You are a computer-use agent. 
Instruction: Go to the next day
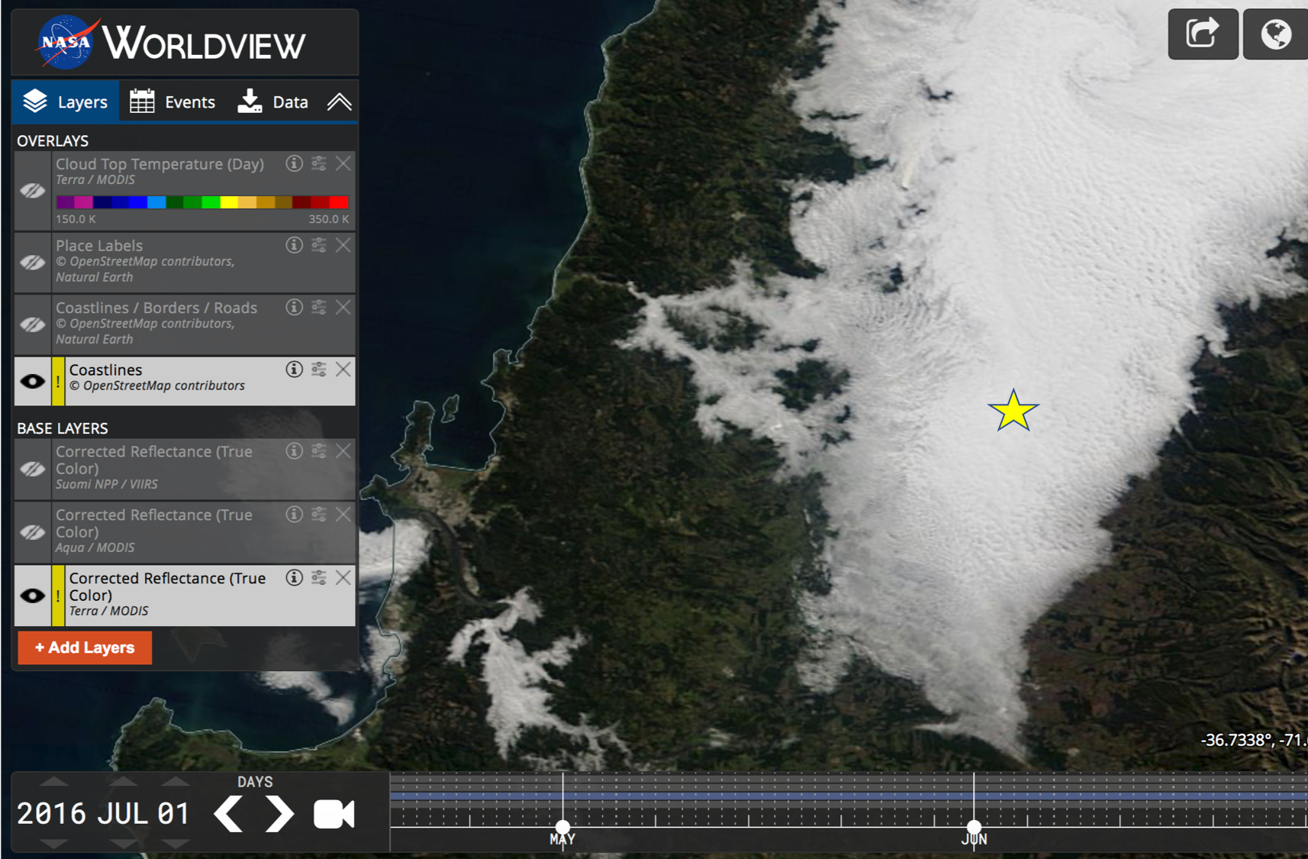tap(279, 814)
